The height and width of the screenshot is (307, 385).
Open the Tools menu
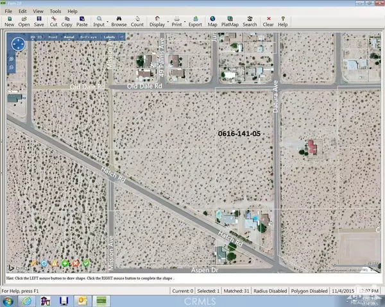[55, 12]
